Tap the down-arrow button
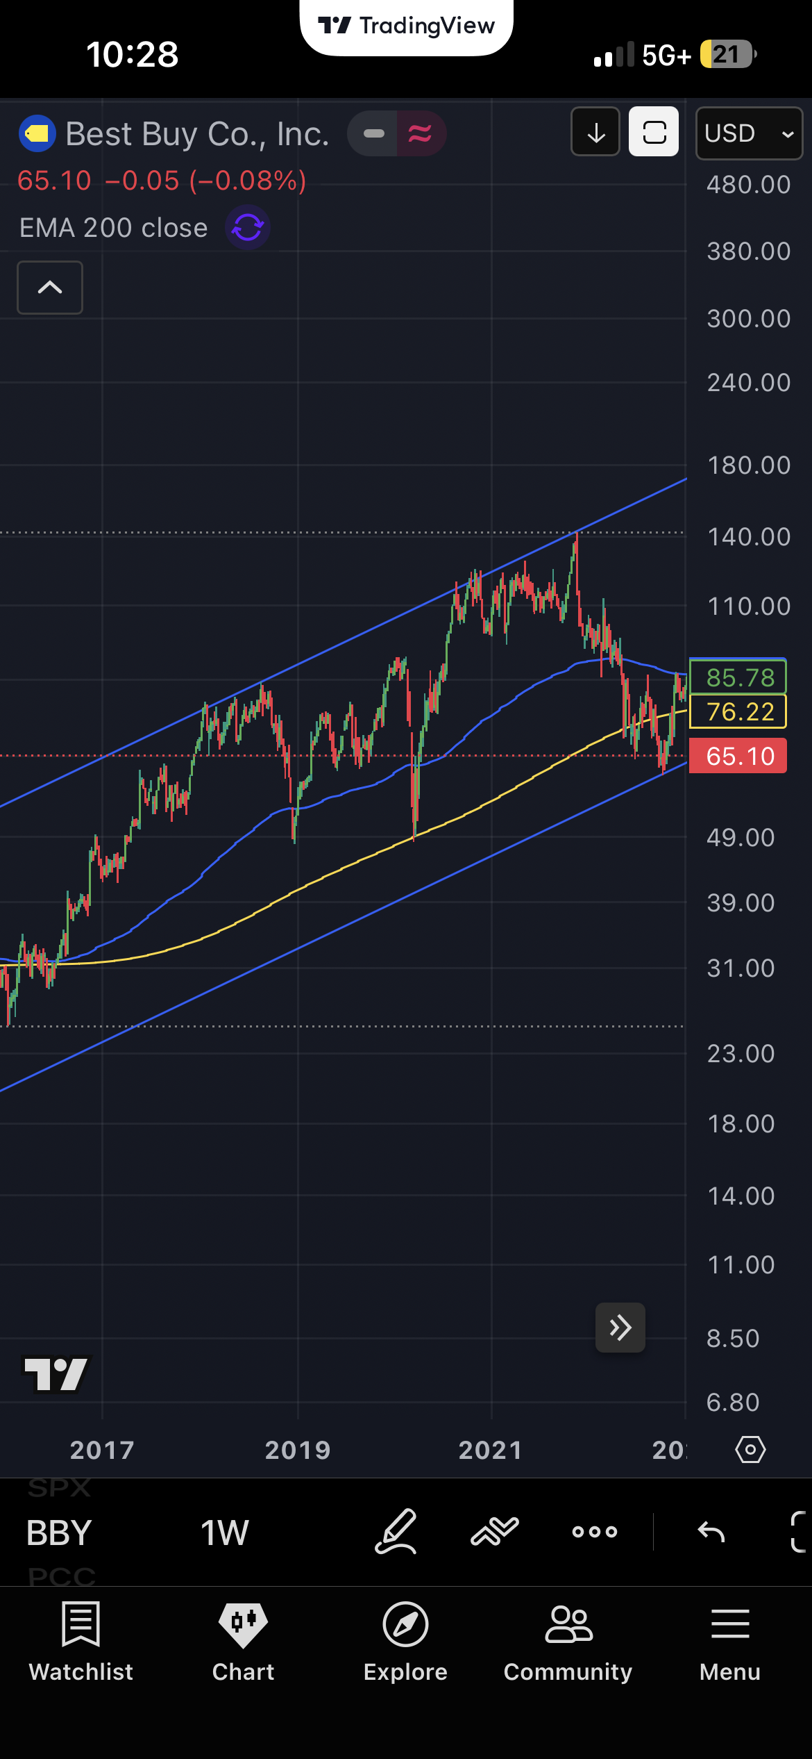 [x=595, y=131]
